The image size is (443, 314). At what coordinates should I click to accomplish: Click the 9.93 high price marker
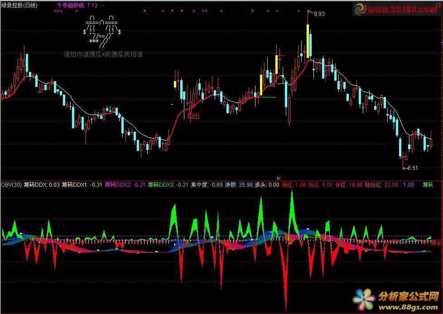click(x=319, y=14)
